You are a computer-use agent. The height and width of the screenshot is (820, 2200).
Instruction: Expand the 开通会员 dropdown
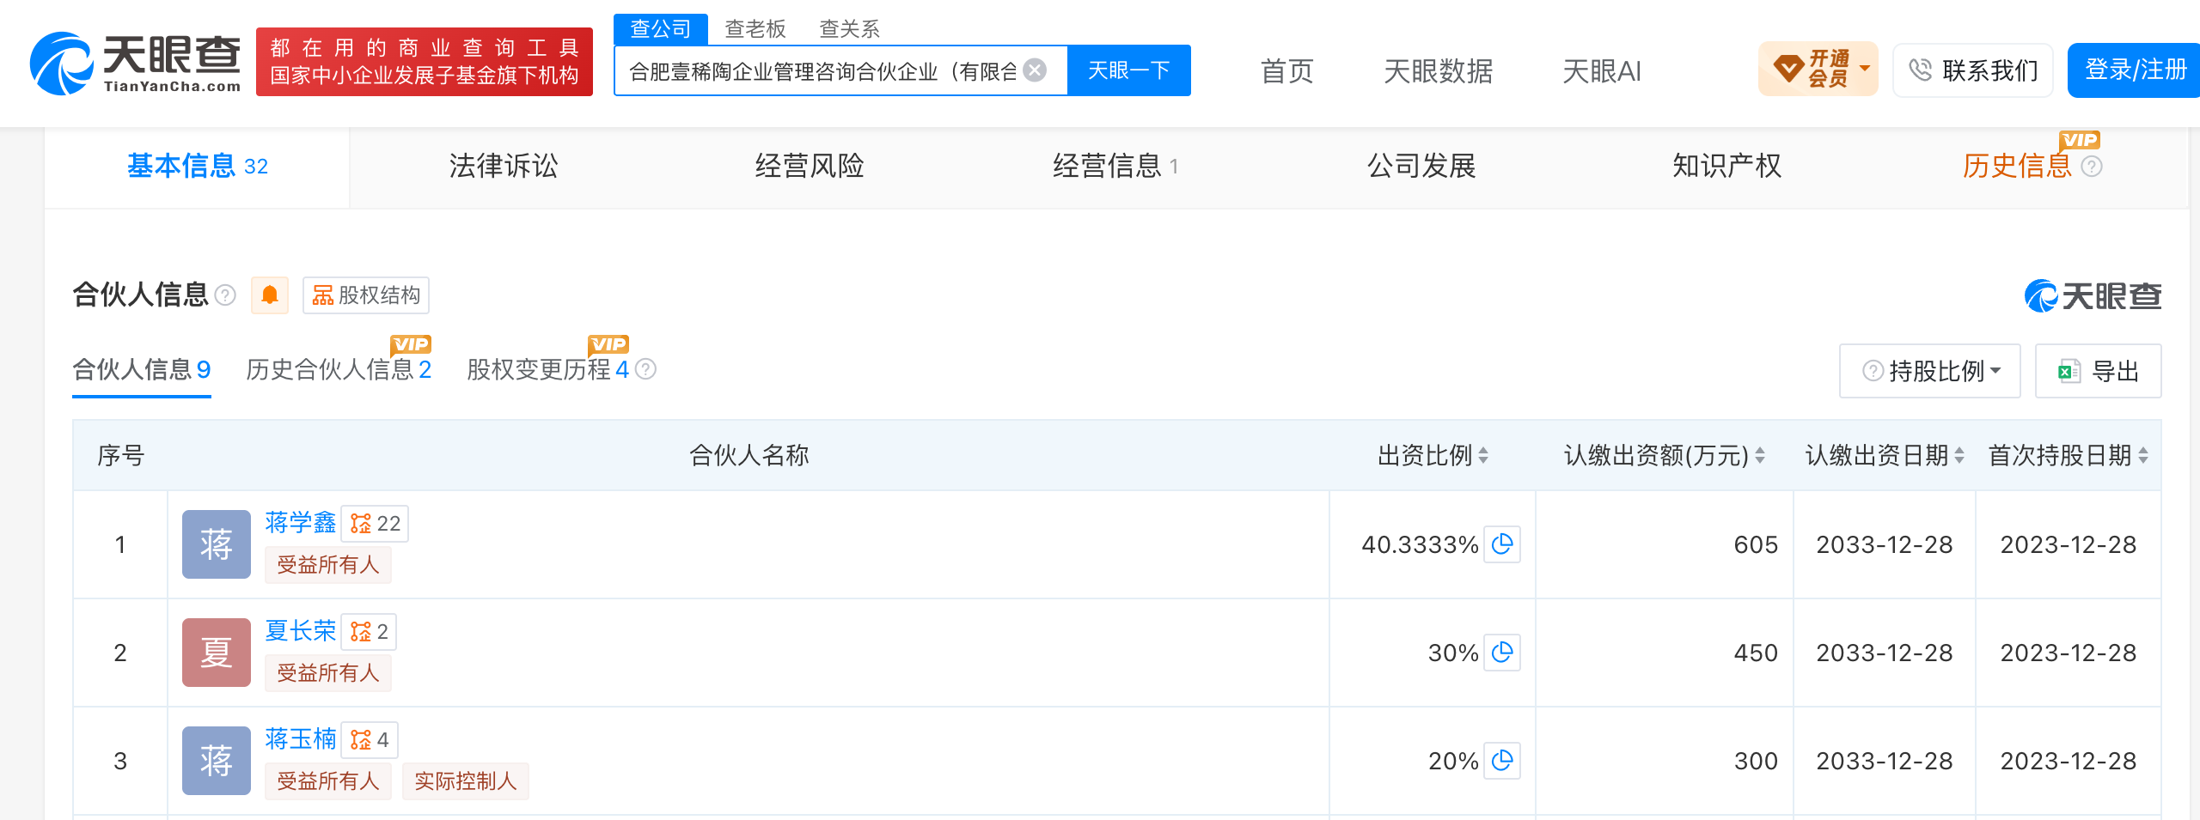tap(1818, 69)
